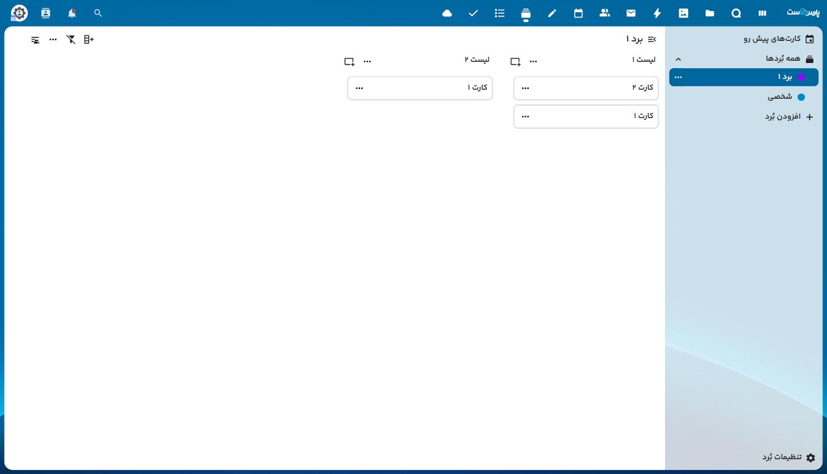Click the لیست ۲ list title
This screenshot has height=474, width=827.
point(477,60)
